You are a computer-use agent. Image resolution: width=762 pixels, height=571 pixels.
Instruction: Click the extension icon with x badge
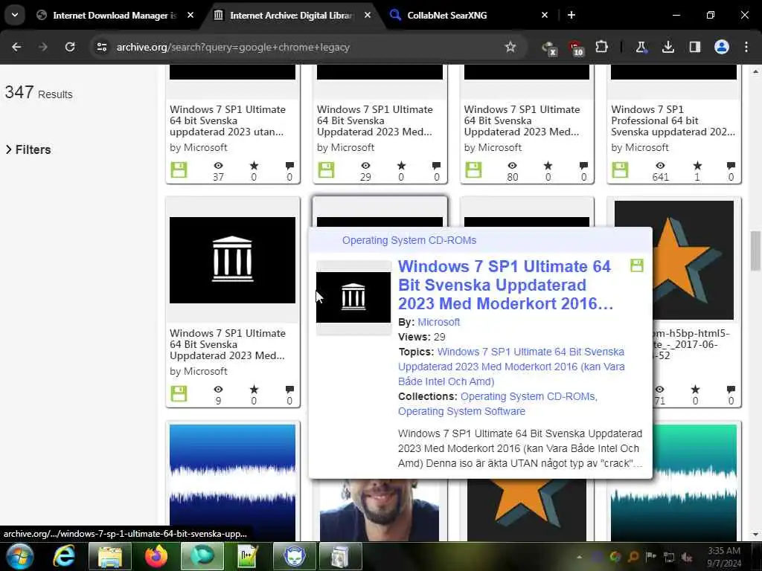tap(549, 48)
